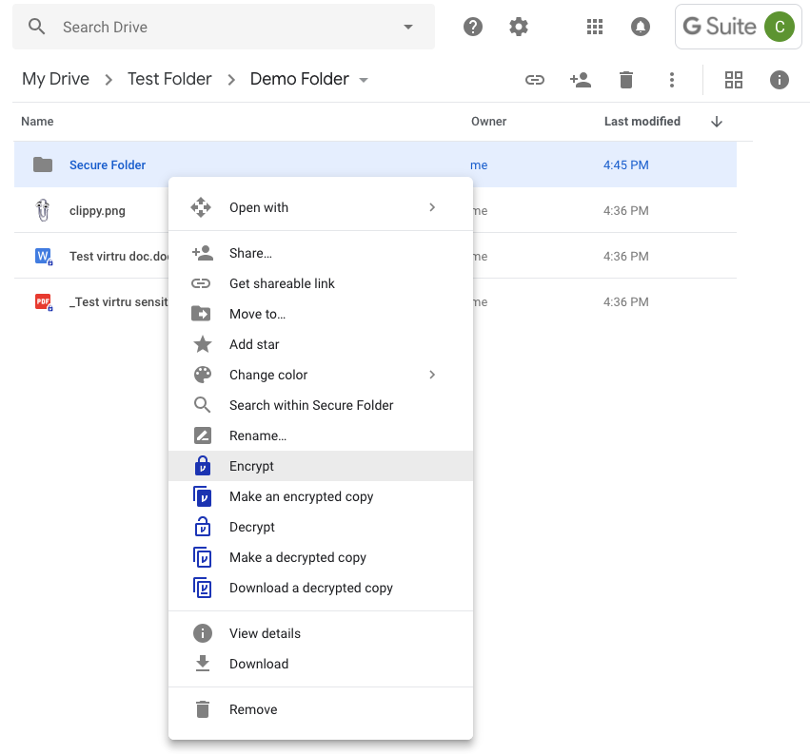This screenshot has width=810, height=754.
Task: Click the Demo Folder breadcrumb
Action: 300,79
